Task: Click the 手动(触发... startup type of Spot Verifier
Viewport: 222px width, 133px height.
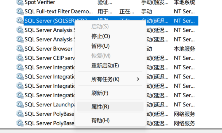Action: [x=155, y=2]
